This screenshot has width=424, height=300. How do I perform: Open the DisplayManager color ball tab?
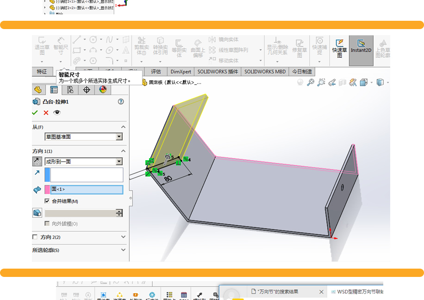click(103, 90)
